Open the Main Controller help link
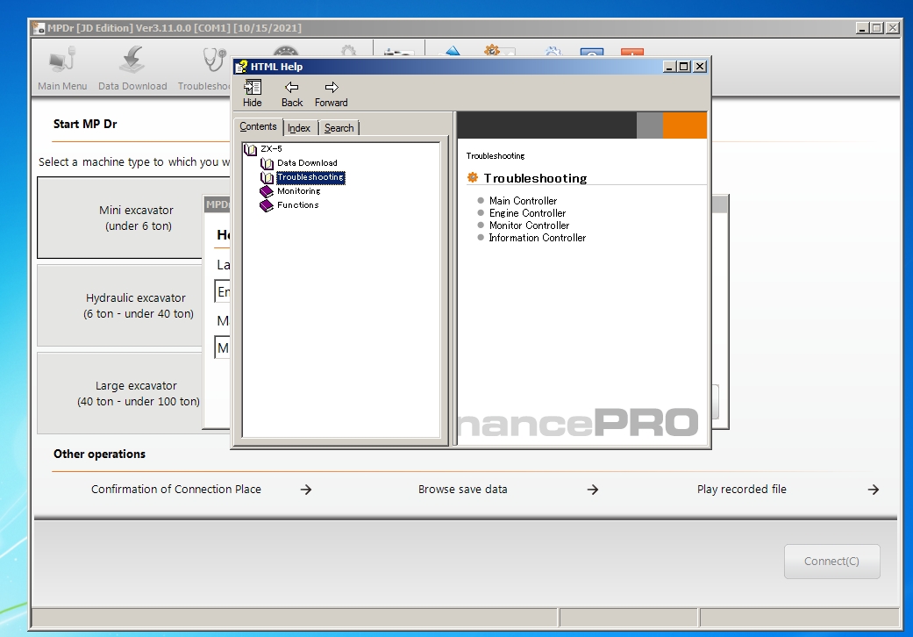 point(523,201)
